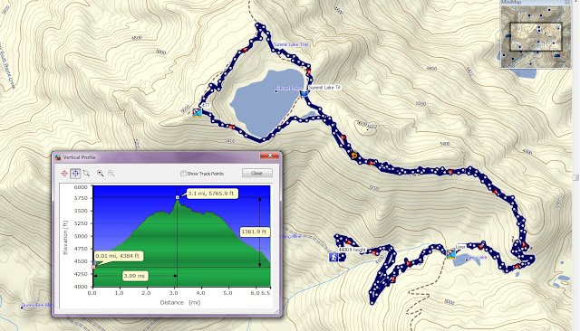Click the Summit Lake Trail label
Image resolution: width=580 pixels, height=331 pixels.
coord(291,44)
